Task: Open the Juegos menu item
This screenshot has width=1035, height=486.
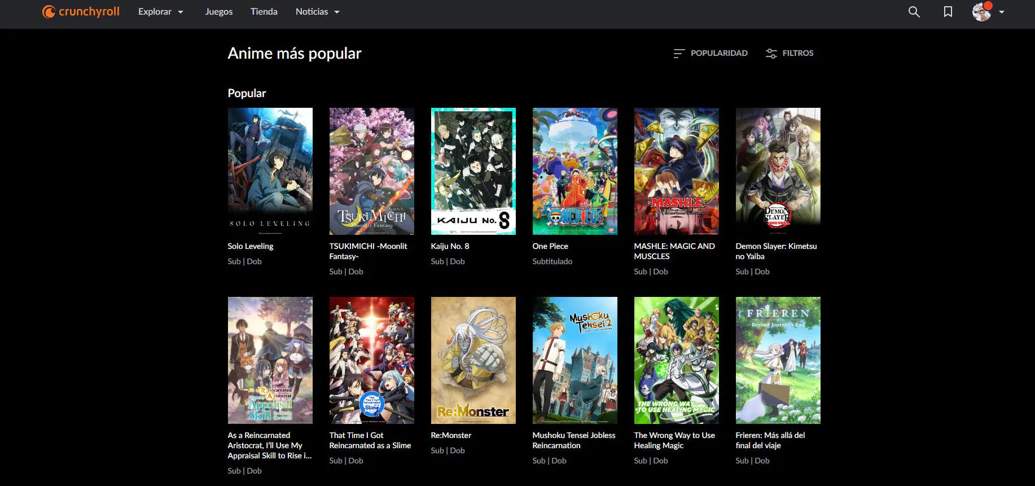Action: pos(219,12)
